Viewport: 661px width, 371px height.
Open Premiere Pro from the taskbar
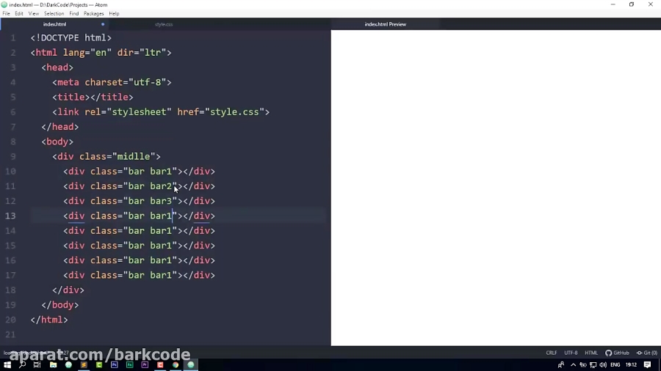tap(145, 364)
